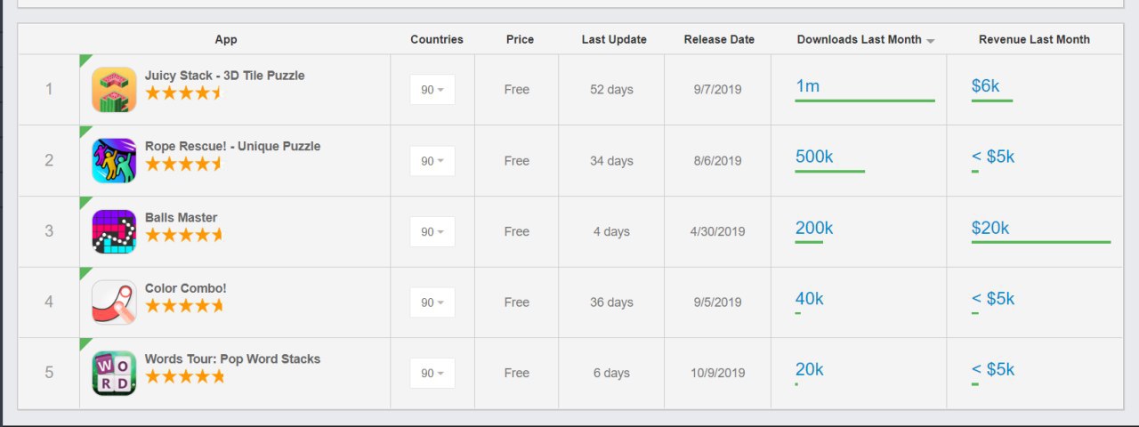The width and height of the screenshot is (1139, 427).
Task: Open Juicy Stack countries dropdown
Action: click(x=432, y=90)
